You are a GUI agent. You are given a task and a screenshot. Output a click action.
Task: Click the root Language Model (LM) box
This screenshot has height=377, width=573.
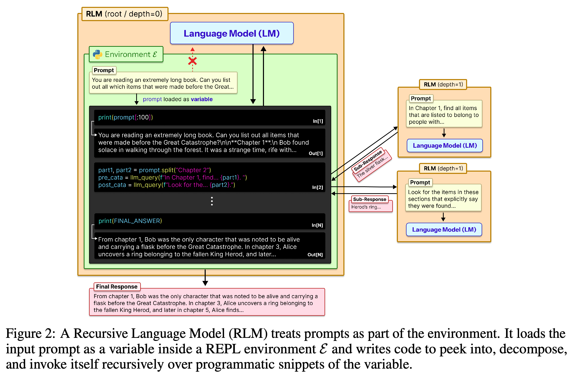232,33
